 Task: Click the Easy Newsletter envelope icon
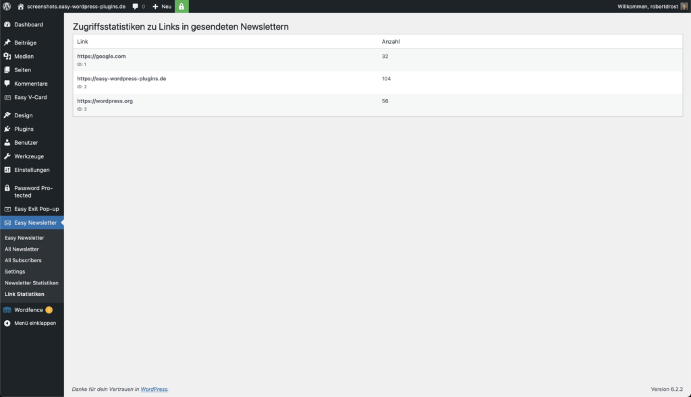pos(7,222)
